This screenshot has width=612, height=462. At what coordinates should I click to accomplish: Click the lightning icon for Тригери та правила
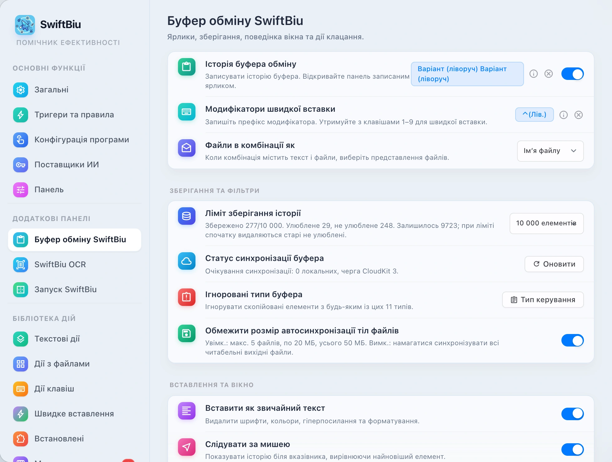click(21, 115)
